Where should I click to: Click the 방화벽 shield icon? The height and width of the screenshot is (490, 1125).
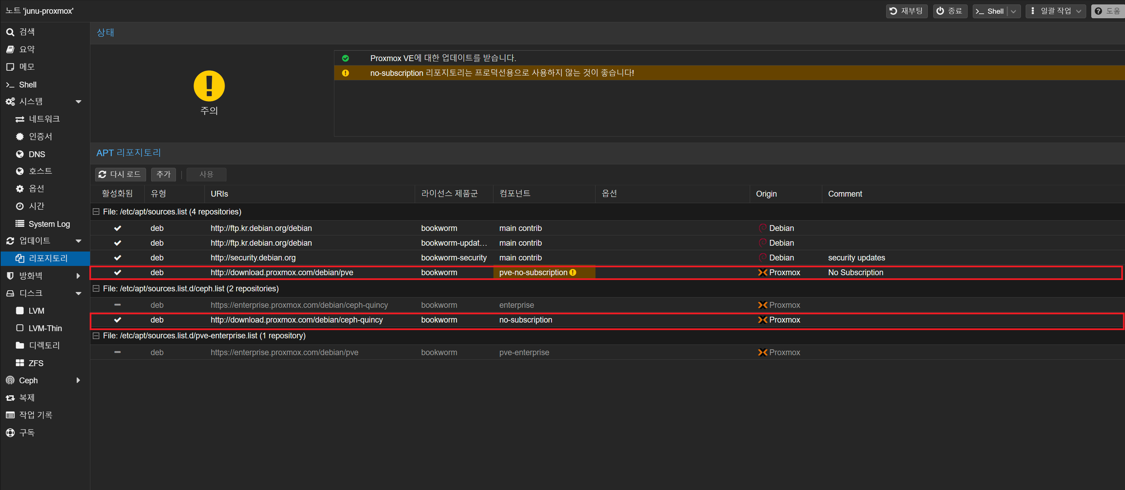tap(10, 276)
